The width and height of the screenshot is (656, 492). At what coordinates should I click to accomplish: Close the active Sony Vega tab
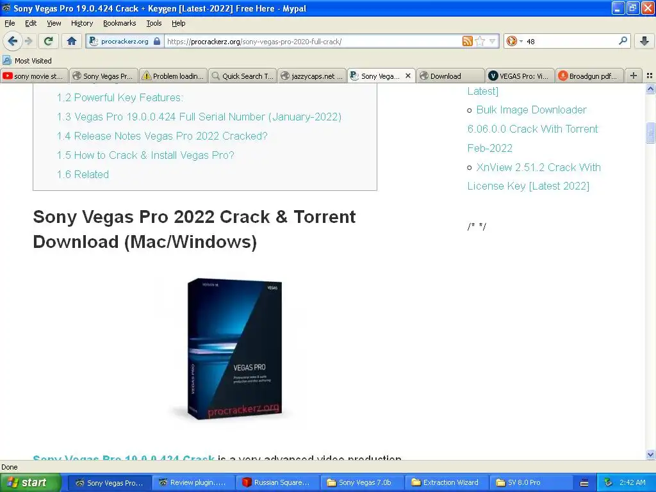click(x=408, y=76)
